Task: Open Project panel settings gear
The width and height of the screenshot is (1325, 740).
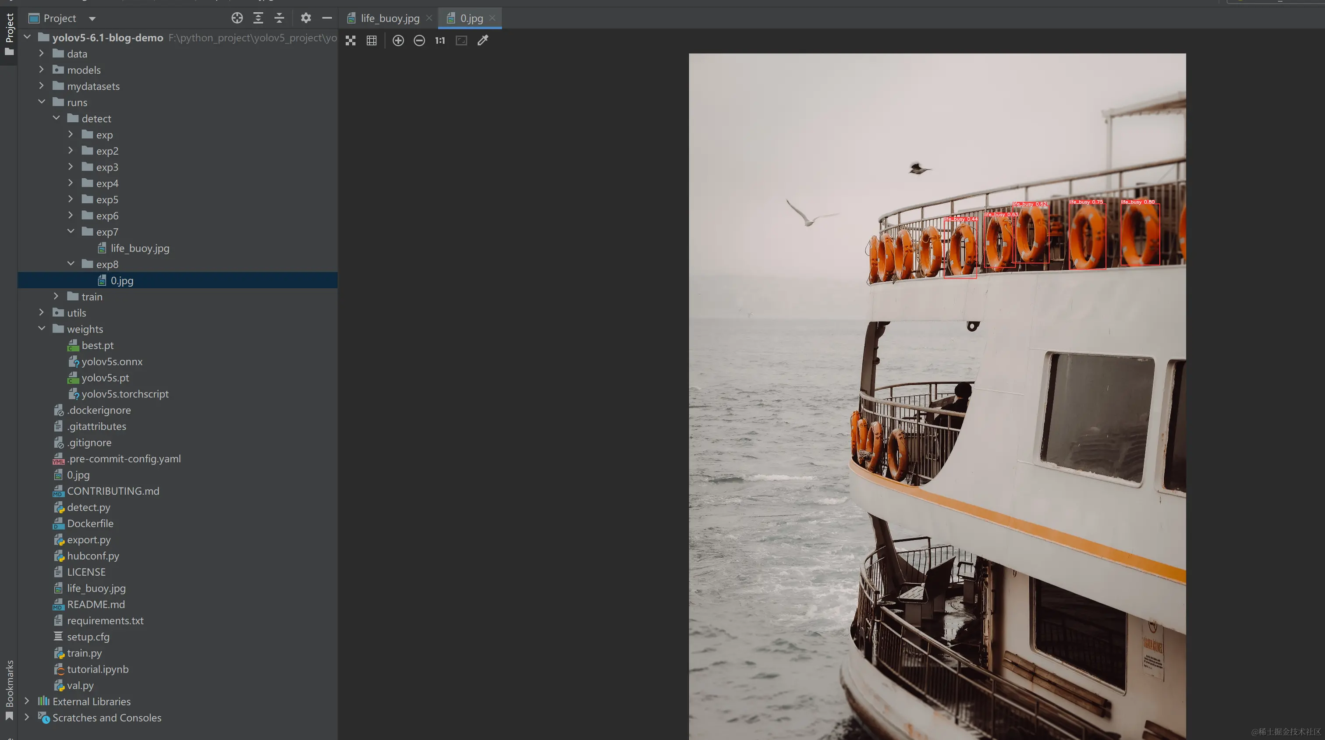Action: tap(305, 18)
